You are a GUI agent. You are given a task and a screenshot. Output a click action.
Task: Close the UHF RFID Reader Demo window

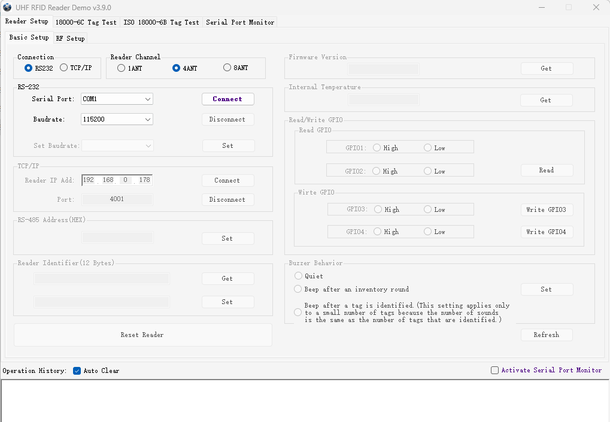(x=596, y=7)
